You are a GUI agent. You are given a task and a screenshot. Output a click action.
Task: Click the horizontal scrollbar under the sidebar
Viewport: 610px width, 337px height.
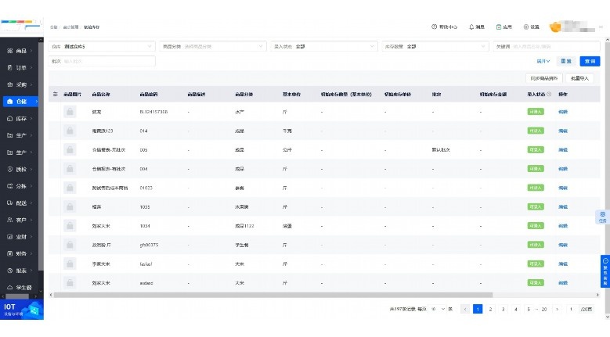17,296
